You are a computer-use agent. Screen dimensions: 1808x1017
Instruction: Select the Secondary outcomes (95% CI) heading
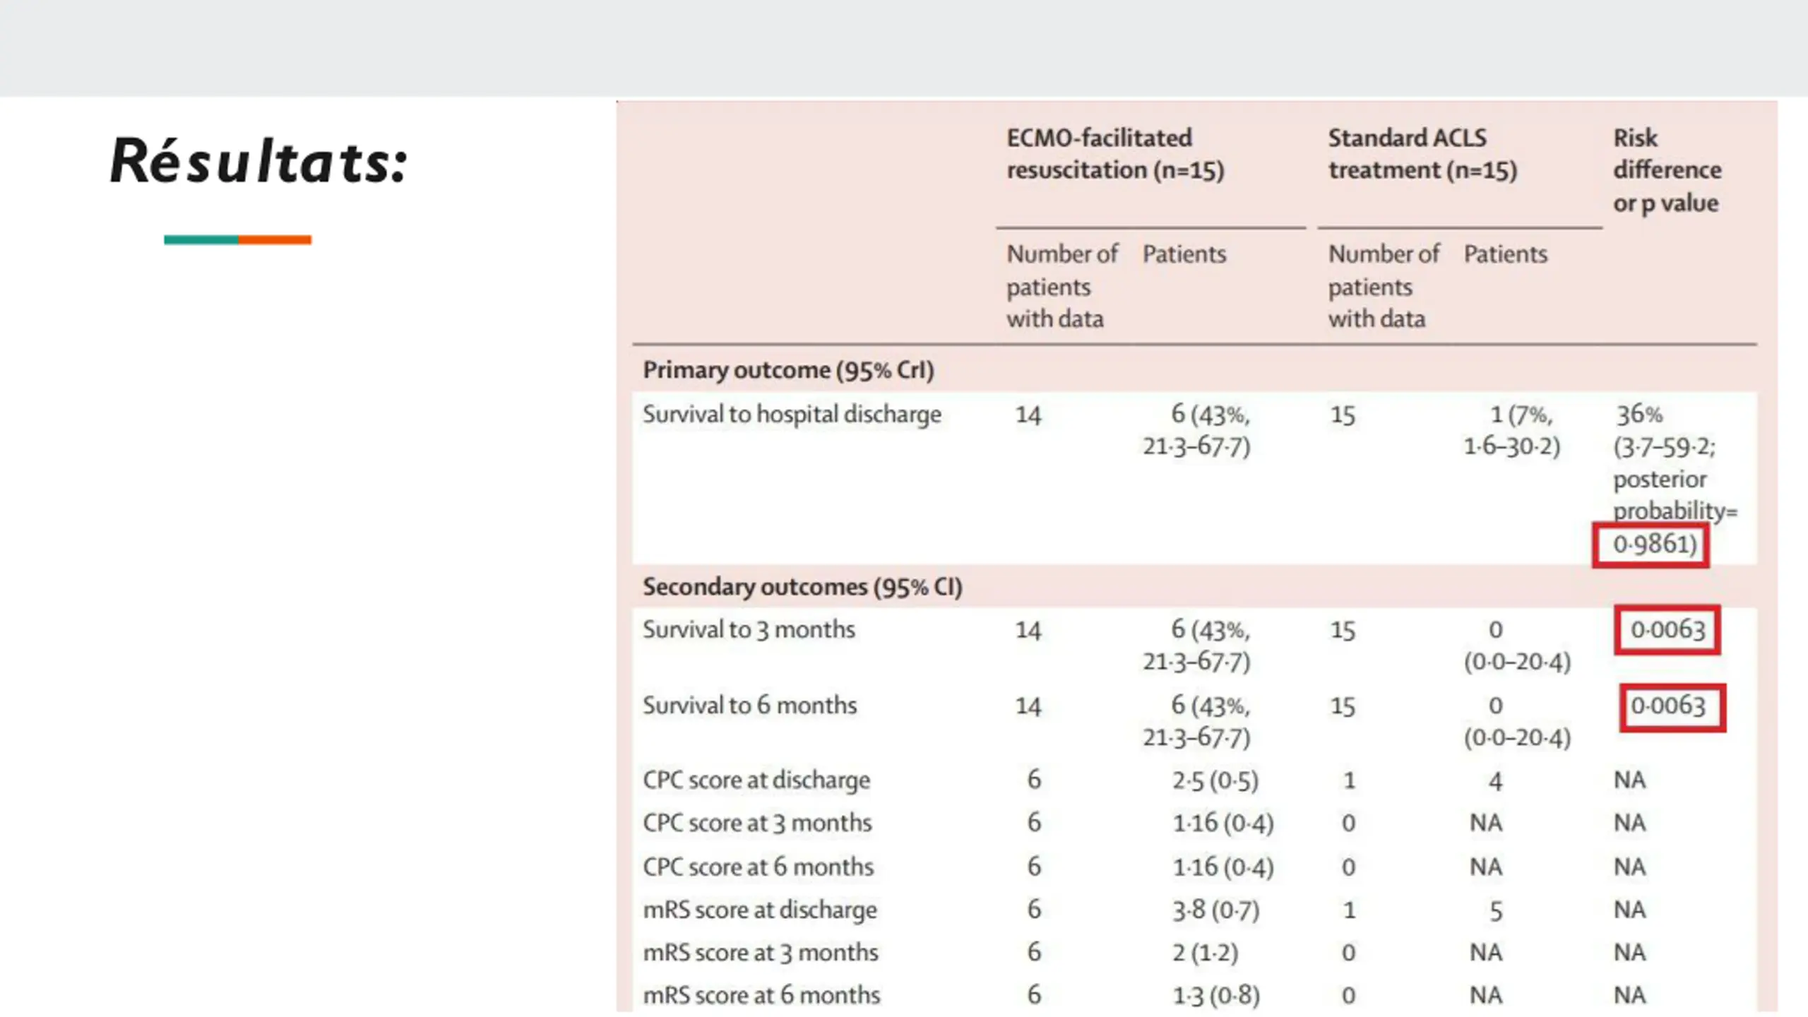[802, 587]
